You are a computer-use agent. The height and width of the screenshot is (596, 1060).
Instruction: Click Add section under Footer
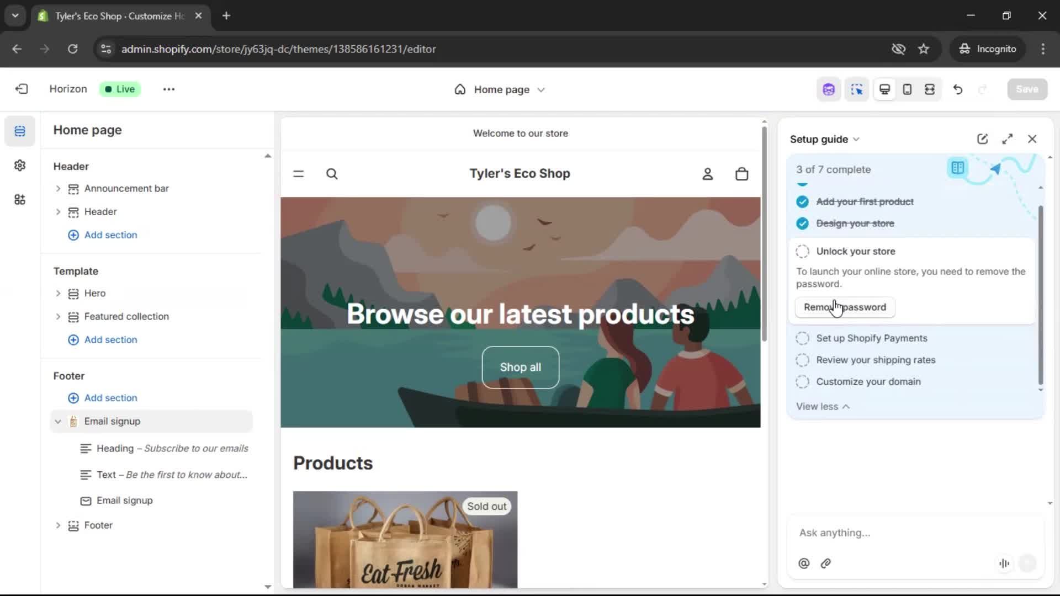coord(102,398)
